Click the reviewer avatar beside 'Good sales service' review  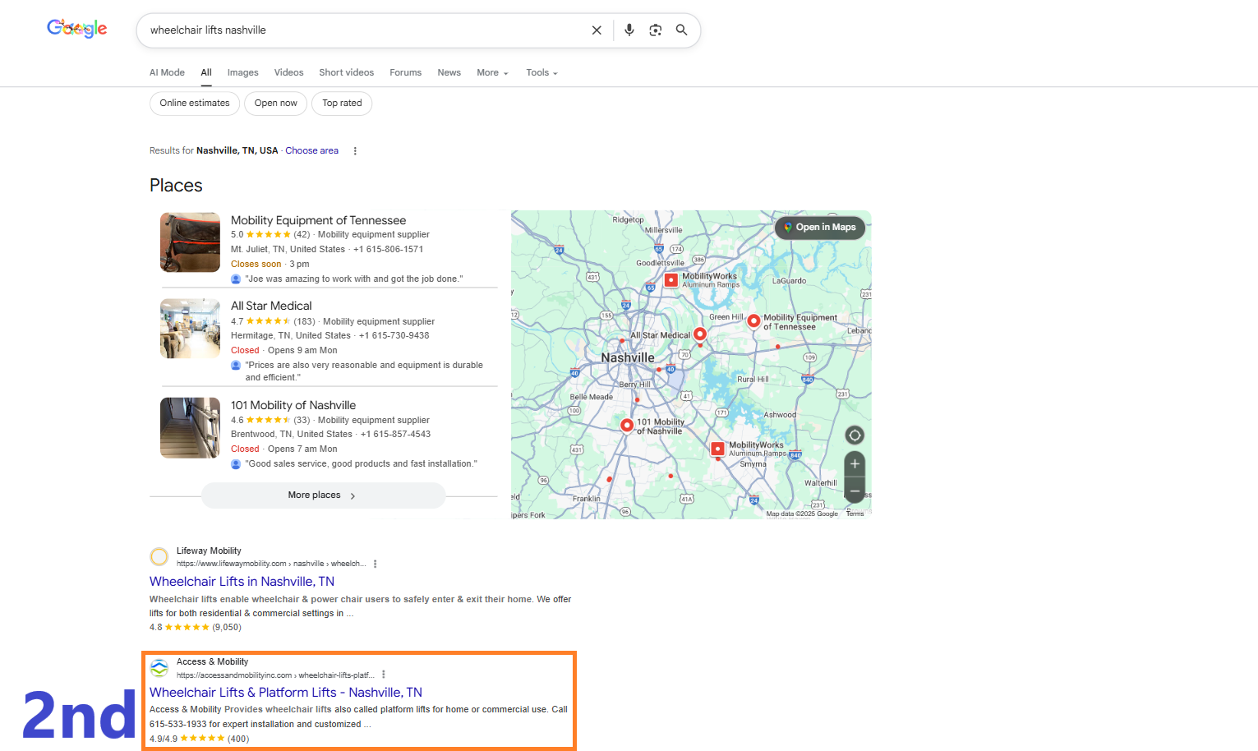[236, 464]
